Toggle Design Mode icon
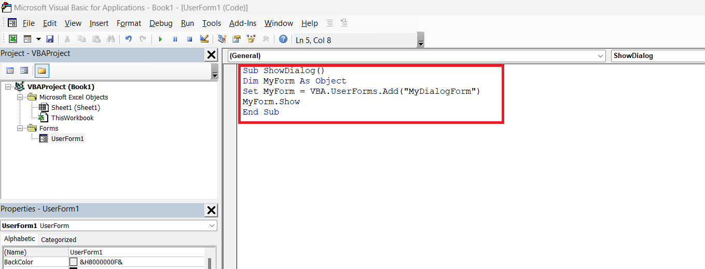705x269 pixels. [204, 39]
